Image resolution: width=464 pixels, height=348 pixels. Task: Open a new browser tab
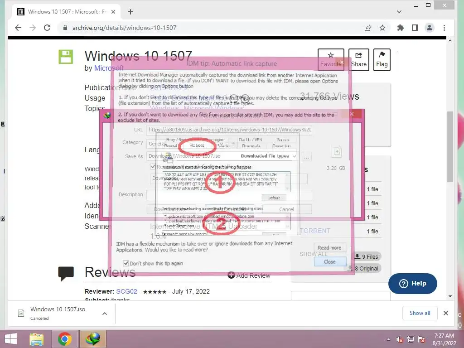click(130, 12)
